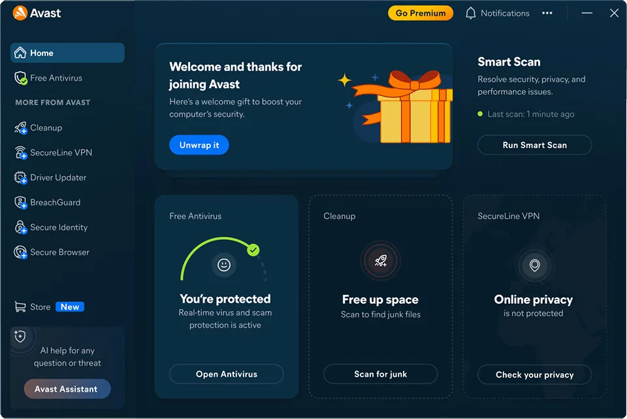Click the SecureLine VPN lock icon in sidebar
The height and width of the screenshot is (419, 627).
coord(20,153)
